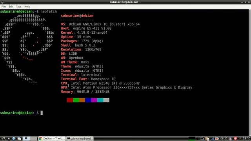The height and width of the screenshot is (141, 251).
Task: Click the typed command "neofetch"
Action: pos(49,11)
